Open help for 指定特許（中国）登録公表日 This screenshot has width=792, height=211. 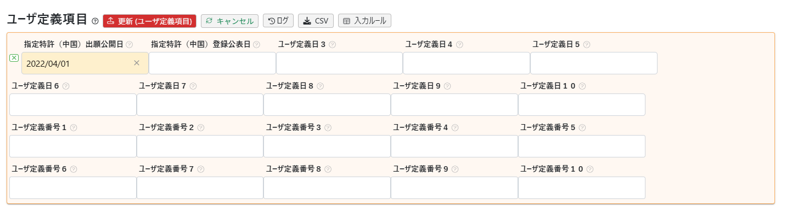pos(256,45)
